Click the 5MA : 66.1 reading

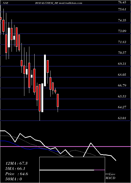[x=15, y=169]
